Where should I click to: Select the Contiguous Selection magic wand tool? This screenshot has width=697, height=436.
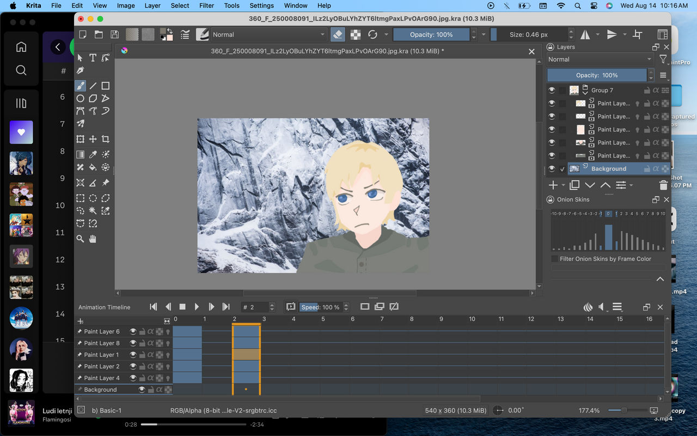[93, 210]
